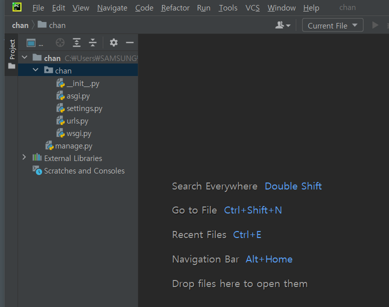Open the user account icon dropdown
The image size is (389, 307).
coord(283,25)
